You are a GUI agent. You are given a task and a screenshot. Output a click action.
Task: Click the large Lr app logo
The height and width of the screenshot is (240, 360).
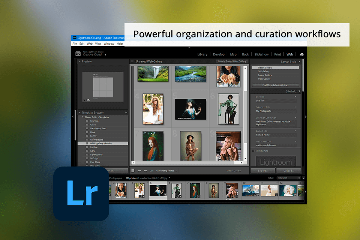(x=81, y=193)
